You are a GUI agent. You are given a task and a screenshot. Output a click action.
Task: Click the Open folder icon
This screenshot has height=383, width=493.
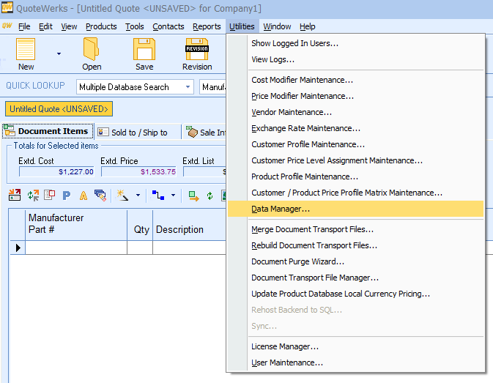pyautogui.click(x=92, y=50)
